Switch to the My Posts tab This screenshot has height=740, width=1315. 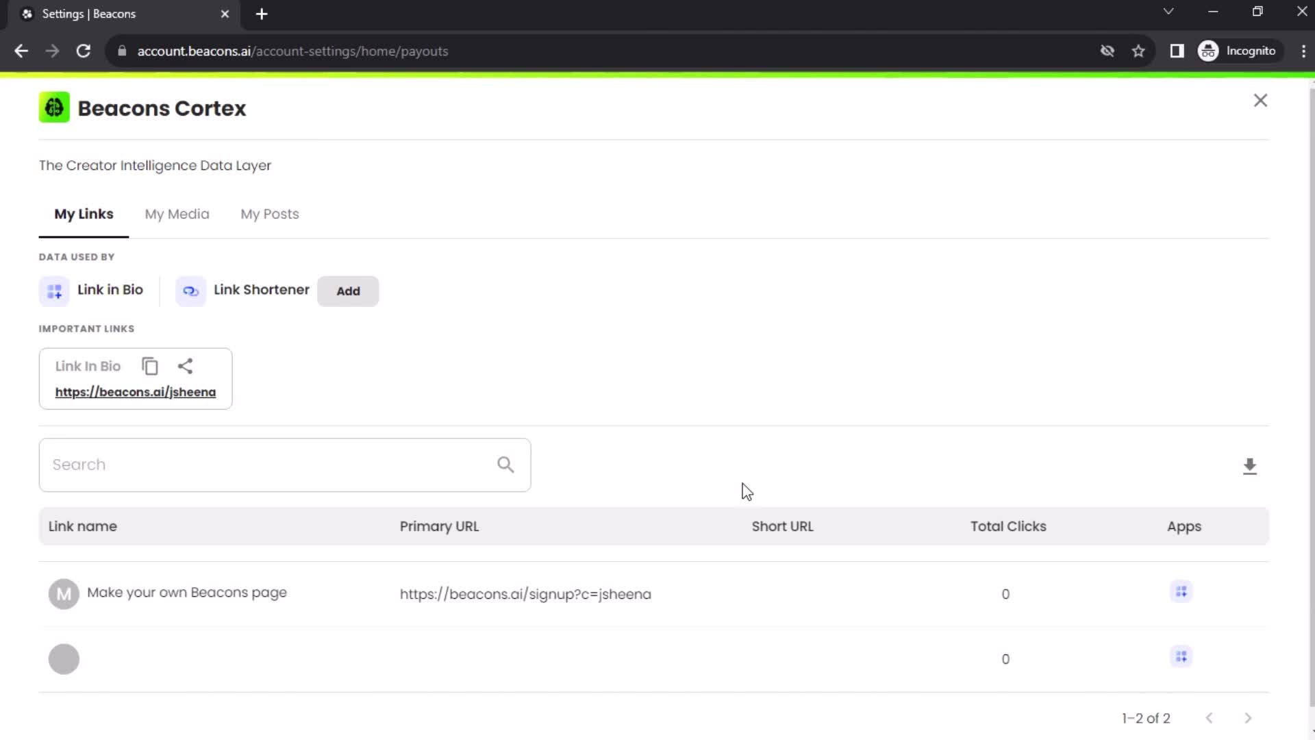[269, 214]
